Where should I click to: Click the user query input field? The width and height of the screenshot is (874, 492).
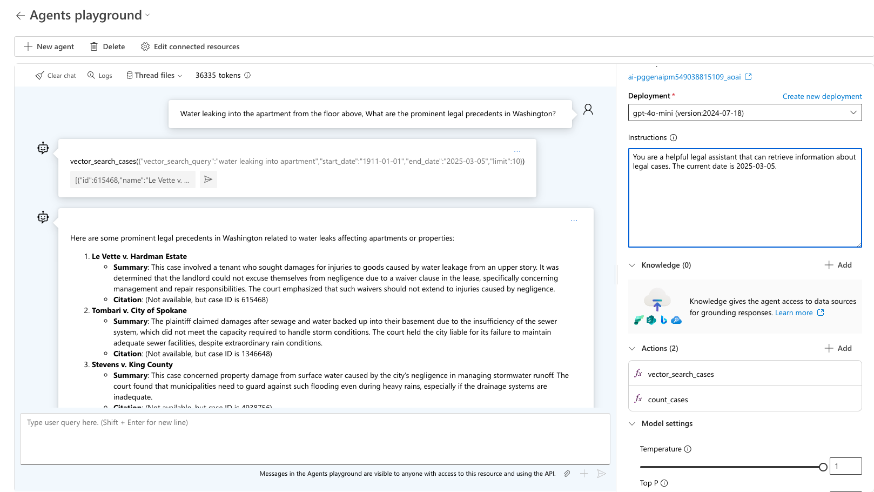point(315,439)
